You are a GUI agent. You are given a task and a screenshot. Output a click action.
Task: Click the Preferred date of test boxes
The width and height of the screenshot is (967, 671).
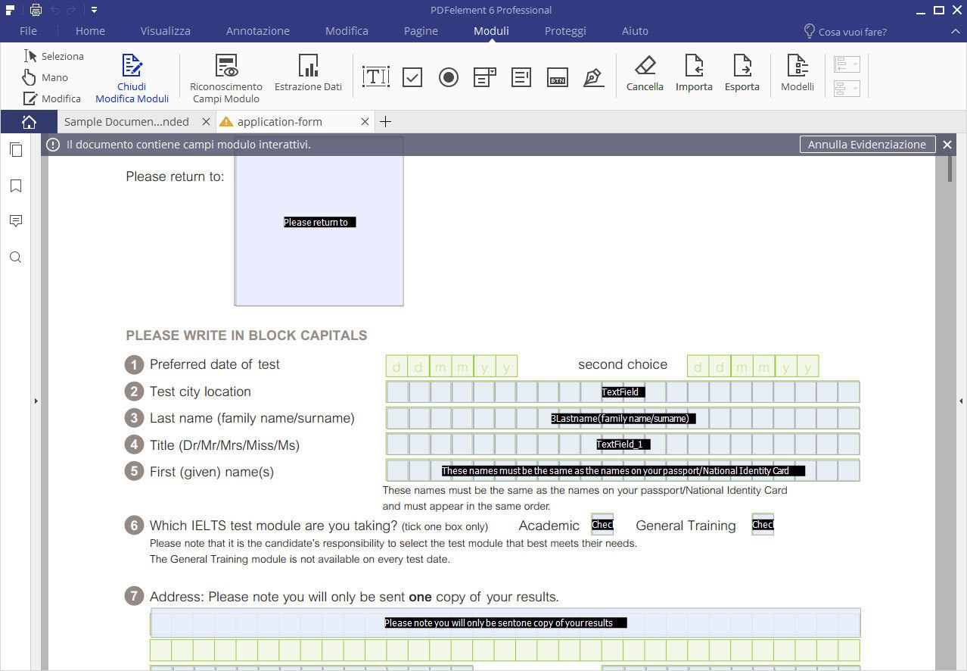coord(452,367)
